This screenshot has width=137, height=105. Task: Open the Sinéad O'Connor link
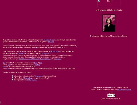[45, 59]
